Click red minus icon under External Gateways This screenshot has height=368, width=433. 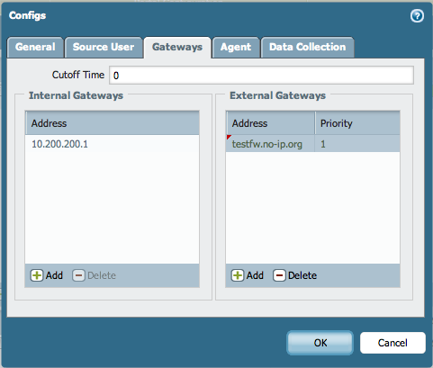pyautogui.click(x=279, y=275)
